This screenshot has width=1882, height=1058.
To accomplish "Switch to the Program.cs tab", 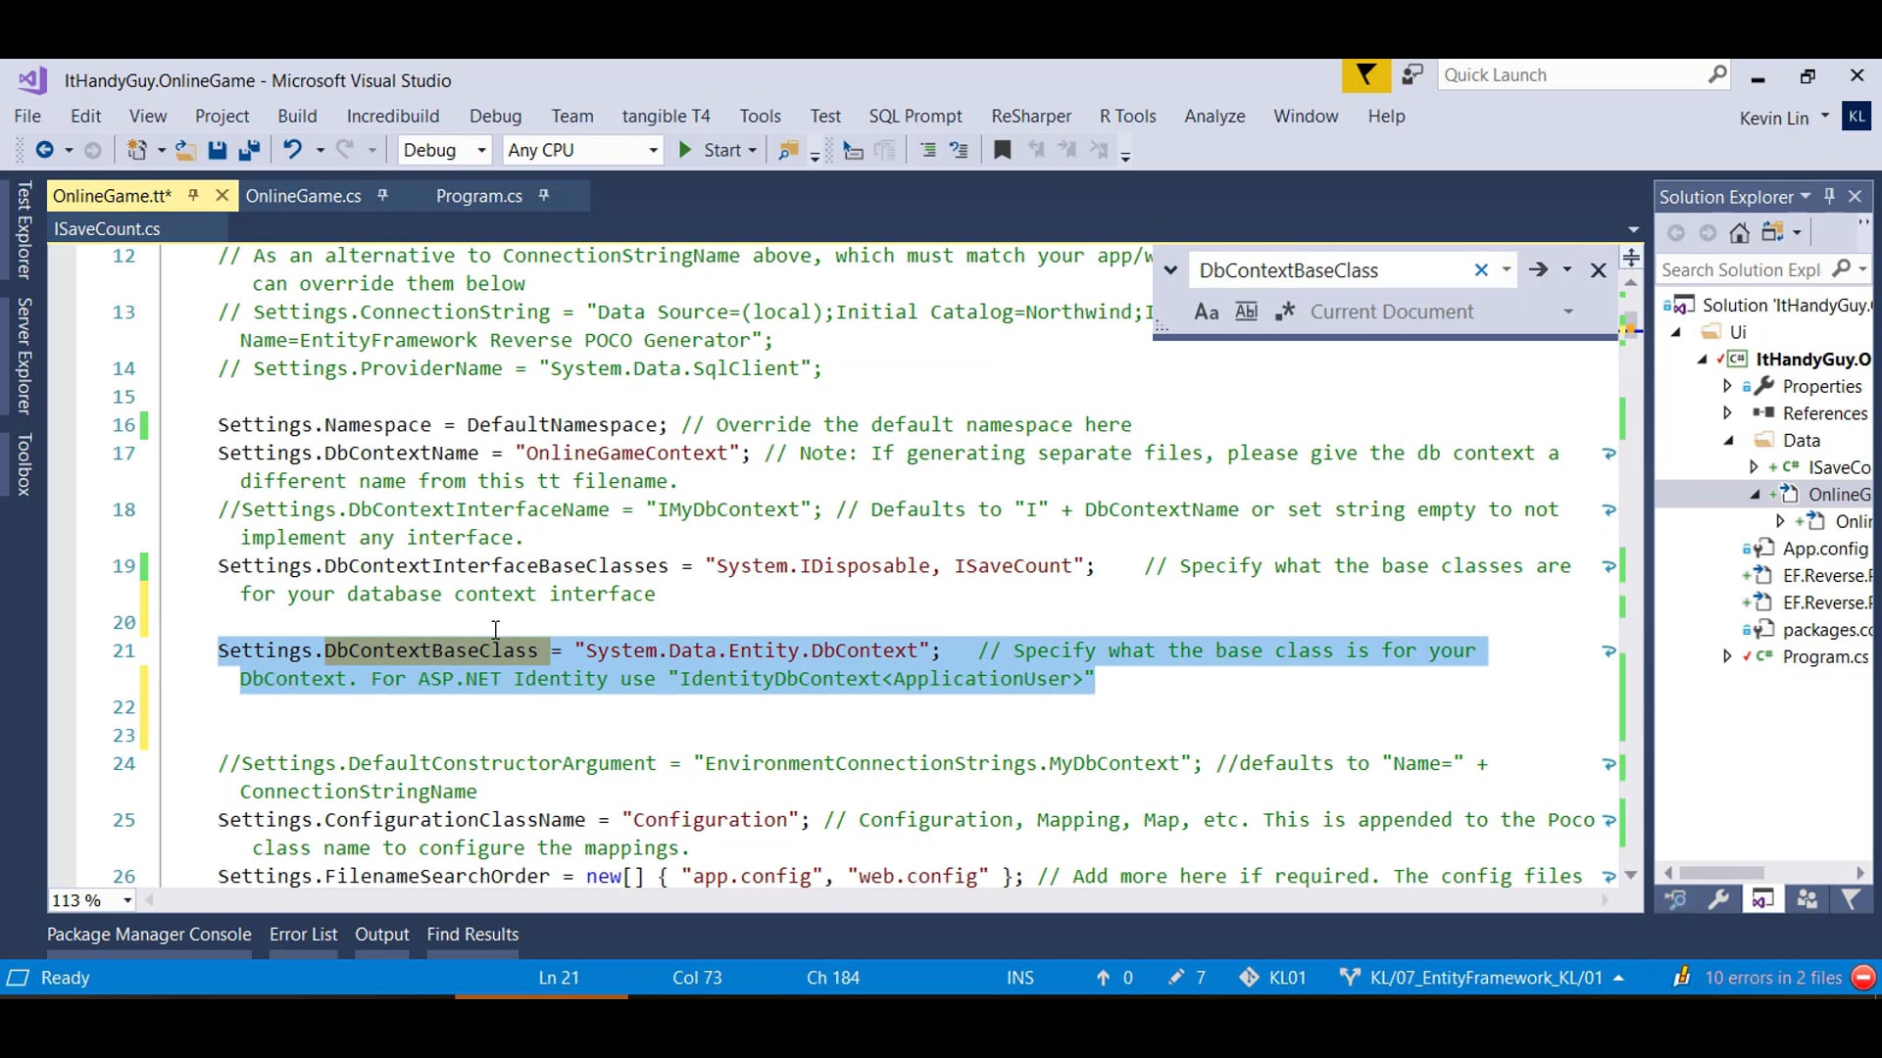I will click(479, 196).
